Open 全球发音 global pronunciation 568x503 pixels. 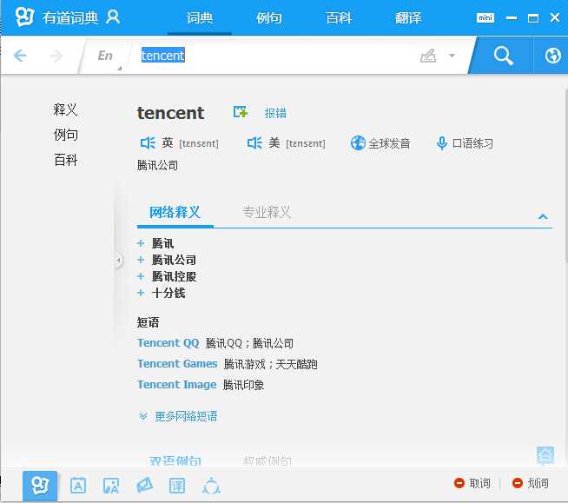380,143
